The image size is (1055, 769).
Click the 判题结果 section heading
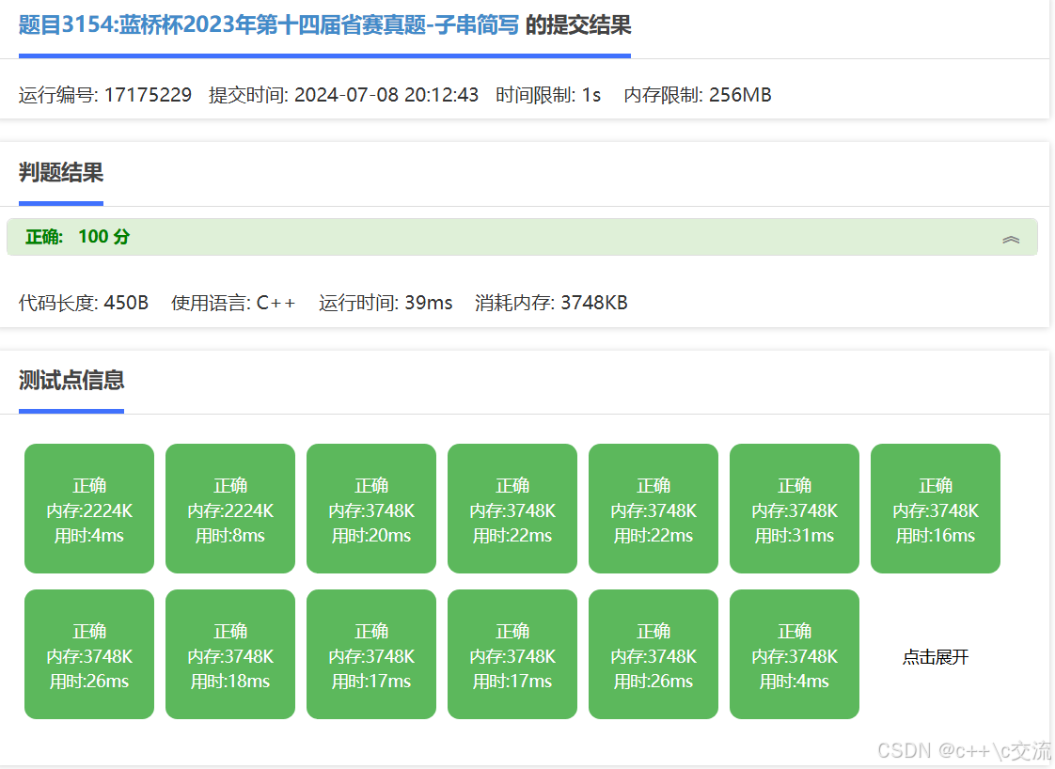60,173
